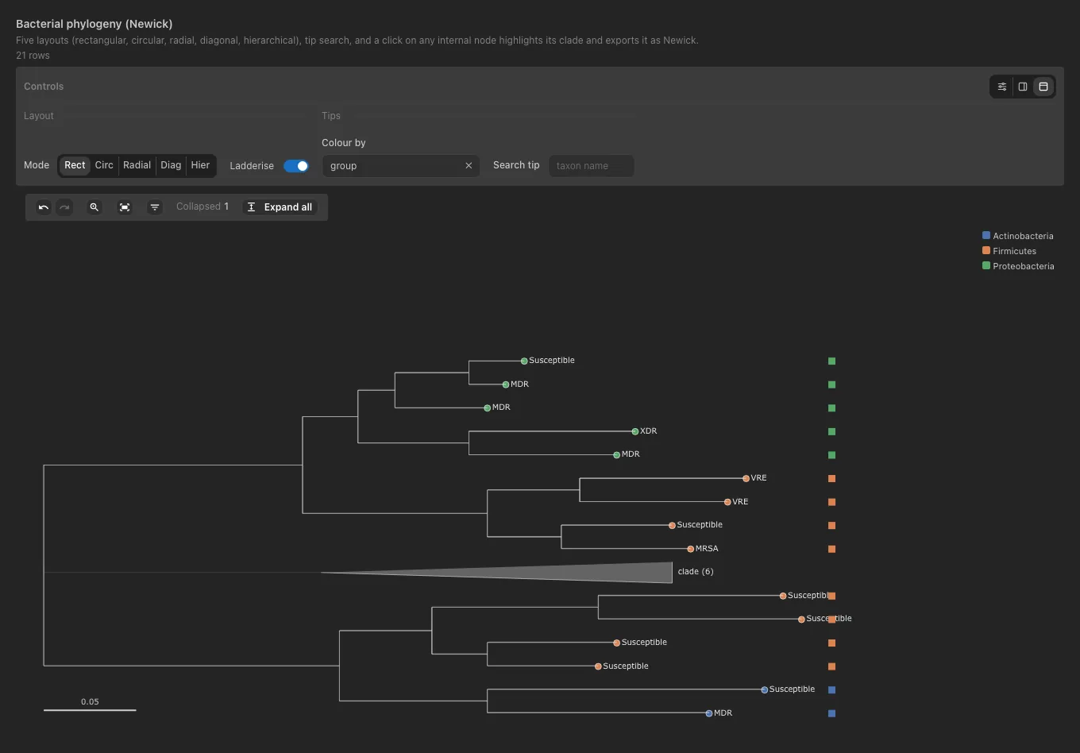Viewport: 1080px width, 753px height.
Task: Click the Search tip taxon name field
Action: [591, 166]
